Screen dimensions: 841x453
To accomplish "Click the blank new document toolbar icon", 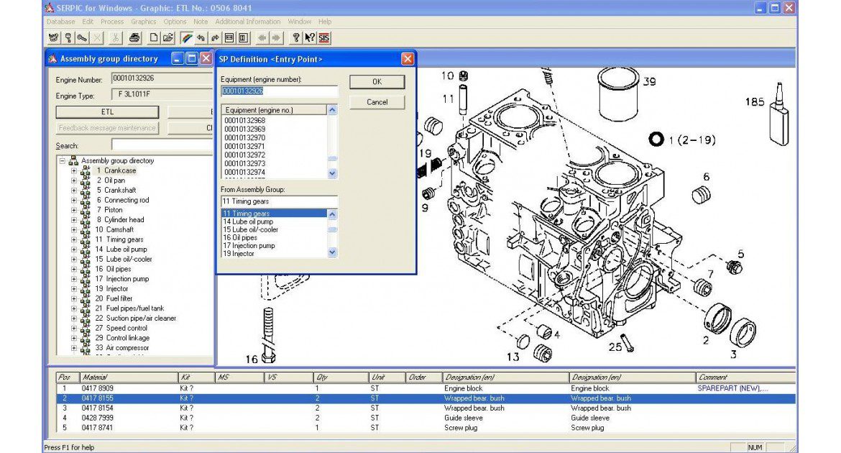I will 154,38.
